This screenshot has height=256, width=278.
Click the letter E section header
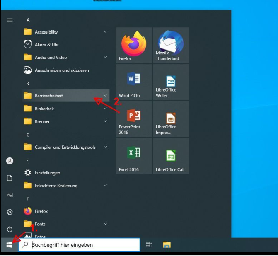tap(27, 161)
